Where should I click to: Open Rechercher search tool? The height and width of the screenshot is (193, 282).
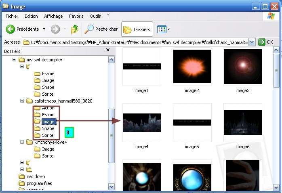[101, 29]
